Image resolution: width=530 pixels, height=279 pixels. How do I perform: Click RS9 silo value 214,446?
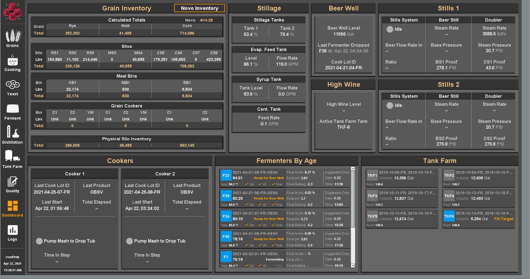pos(90,59)
